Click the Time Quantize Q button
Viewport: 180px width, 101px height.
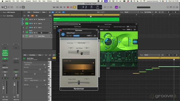(x=44, y=65)
